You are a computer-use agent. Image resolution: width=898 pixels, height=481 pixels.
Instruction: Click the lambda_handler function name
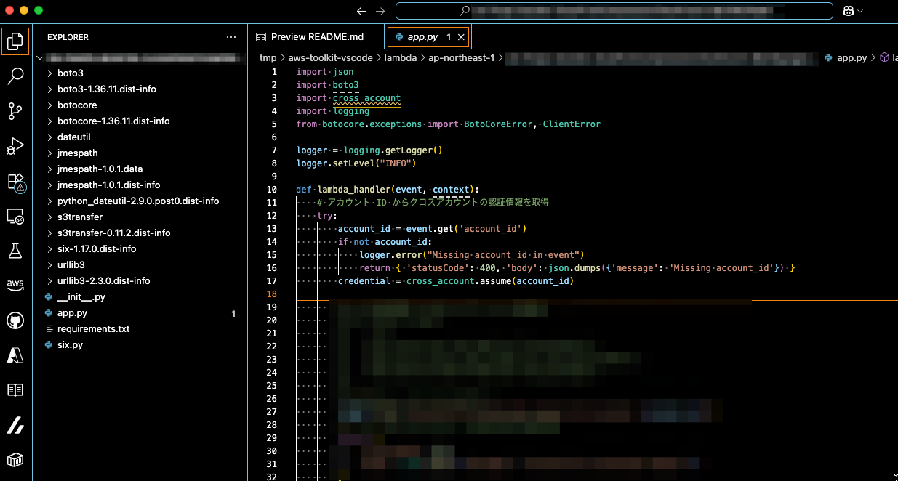353,190
